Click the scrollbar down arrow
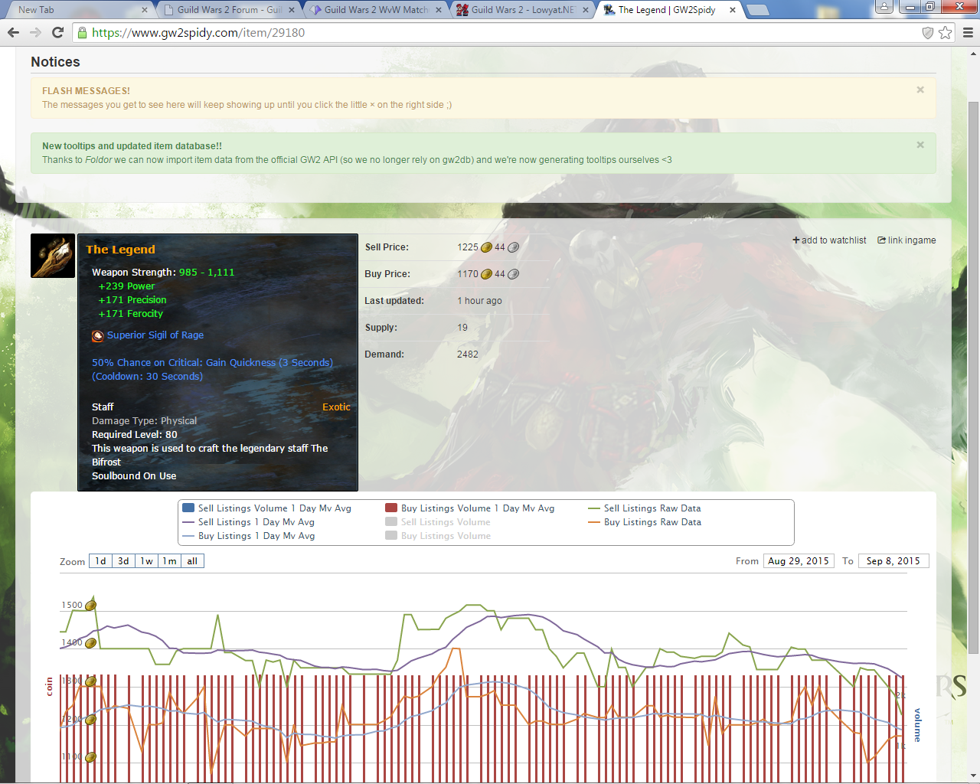This screenshot has height=784, width=980. pos(974,775)
